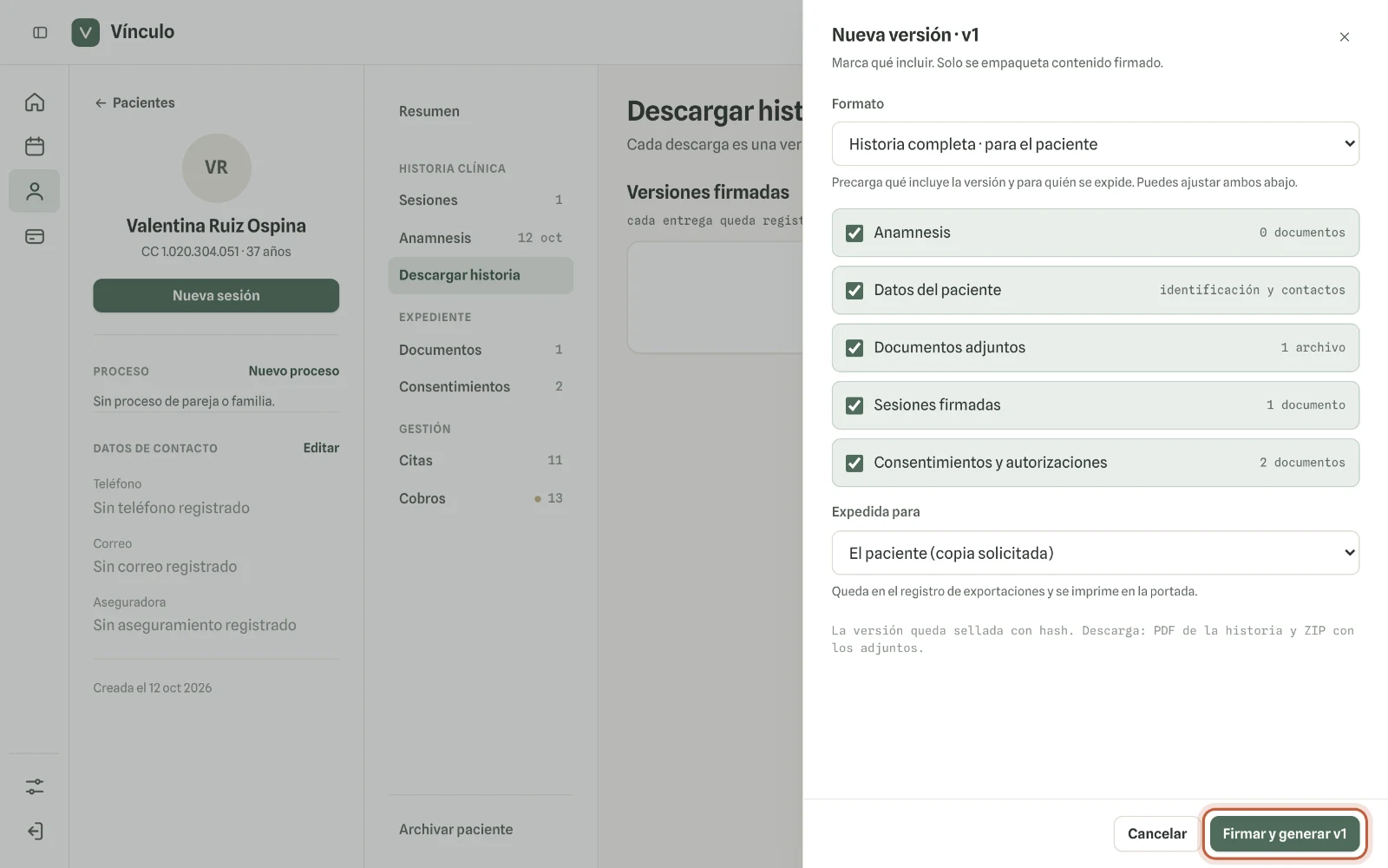The image size is (1388, 868).
Task: Uncheck Consentimientos y autorizaciones checkbox
Action: pos(854,463)
